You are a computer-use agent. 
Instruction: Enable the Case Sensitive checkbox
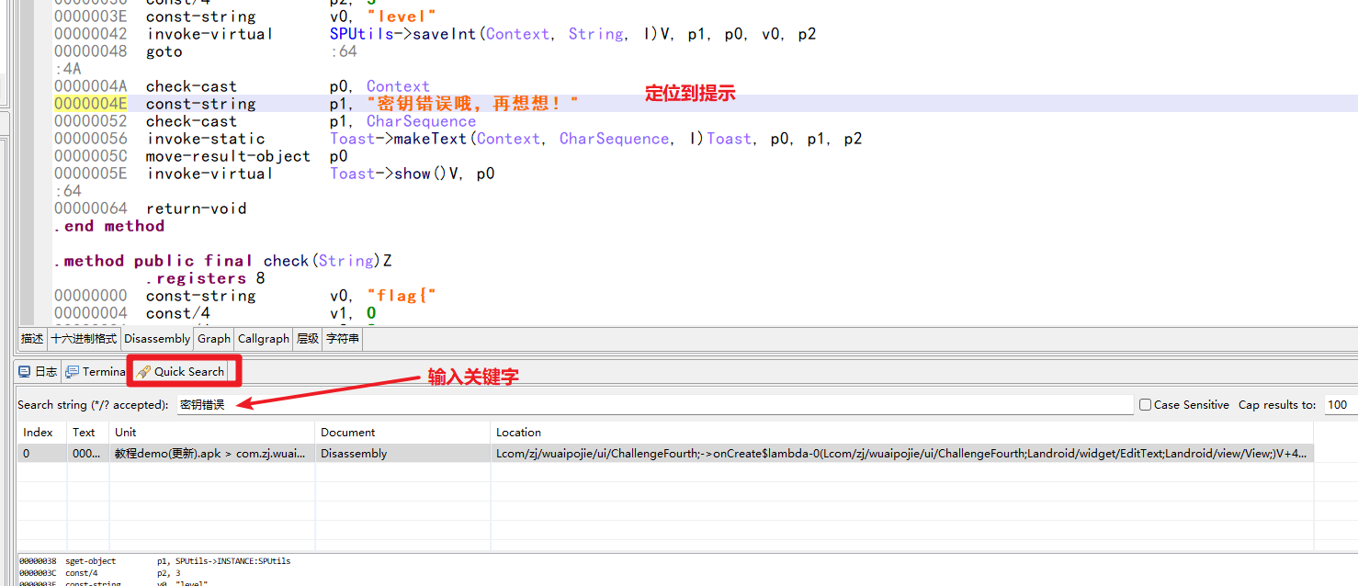point(1145,405)
